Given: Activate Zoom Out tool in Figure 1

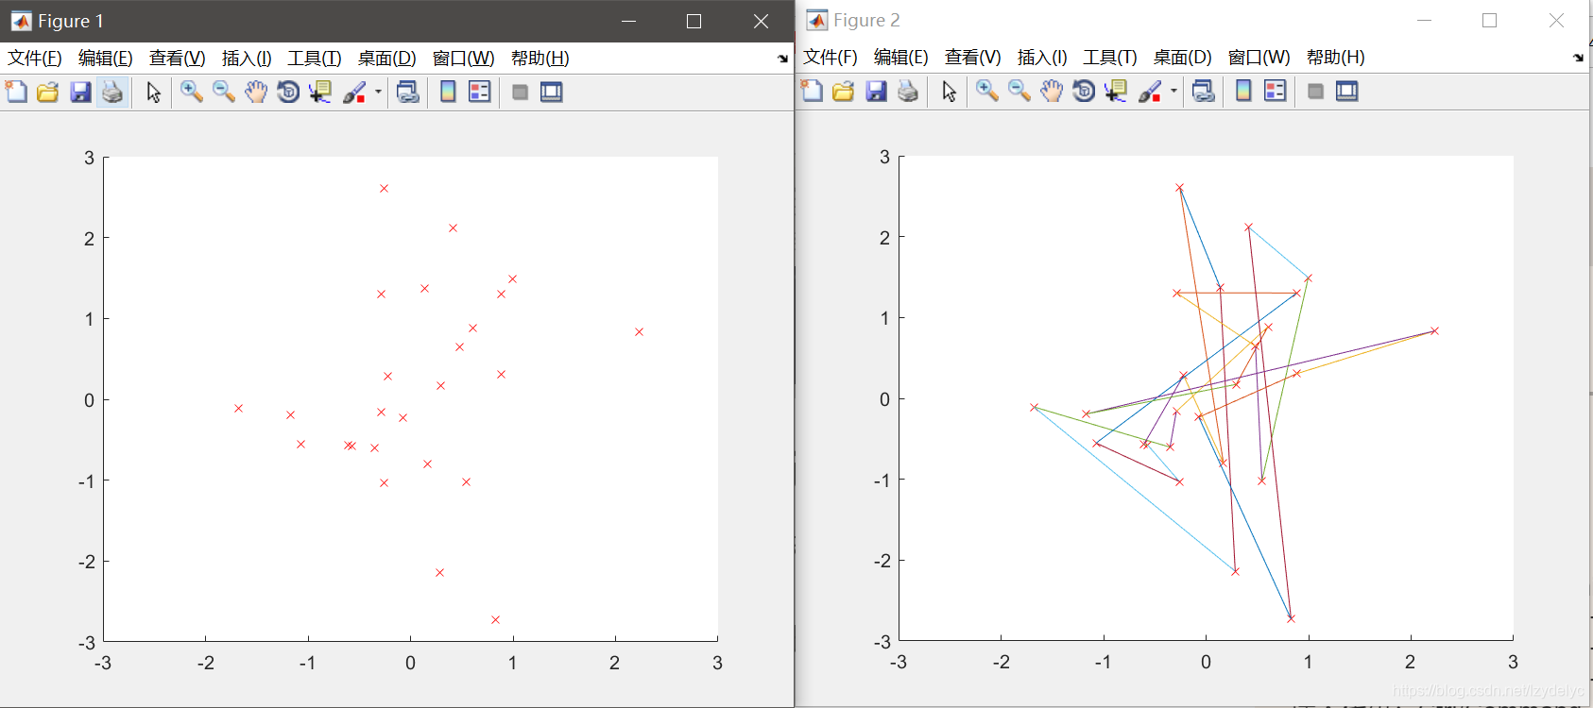Looking at the screenshot, I should pos(224,92).
